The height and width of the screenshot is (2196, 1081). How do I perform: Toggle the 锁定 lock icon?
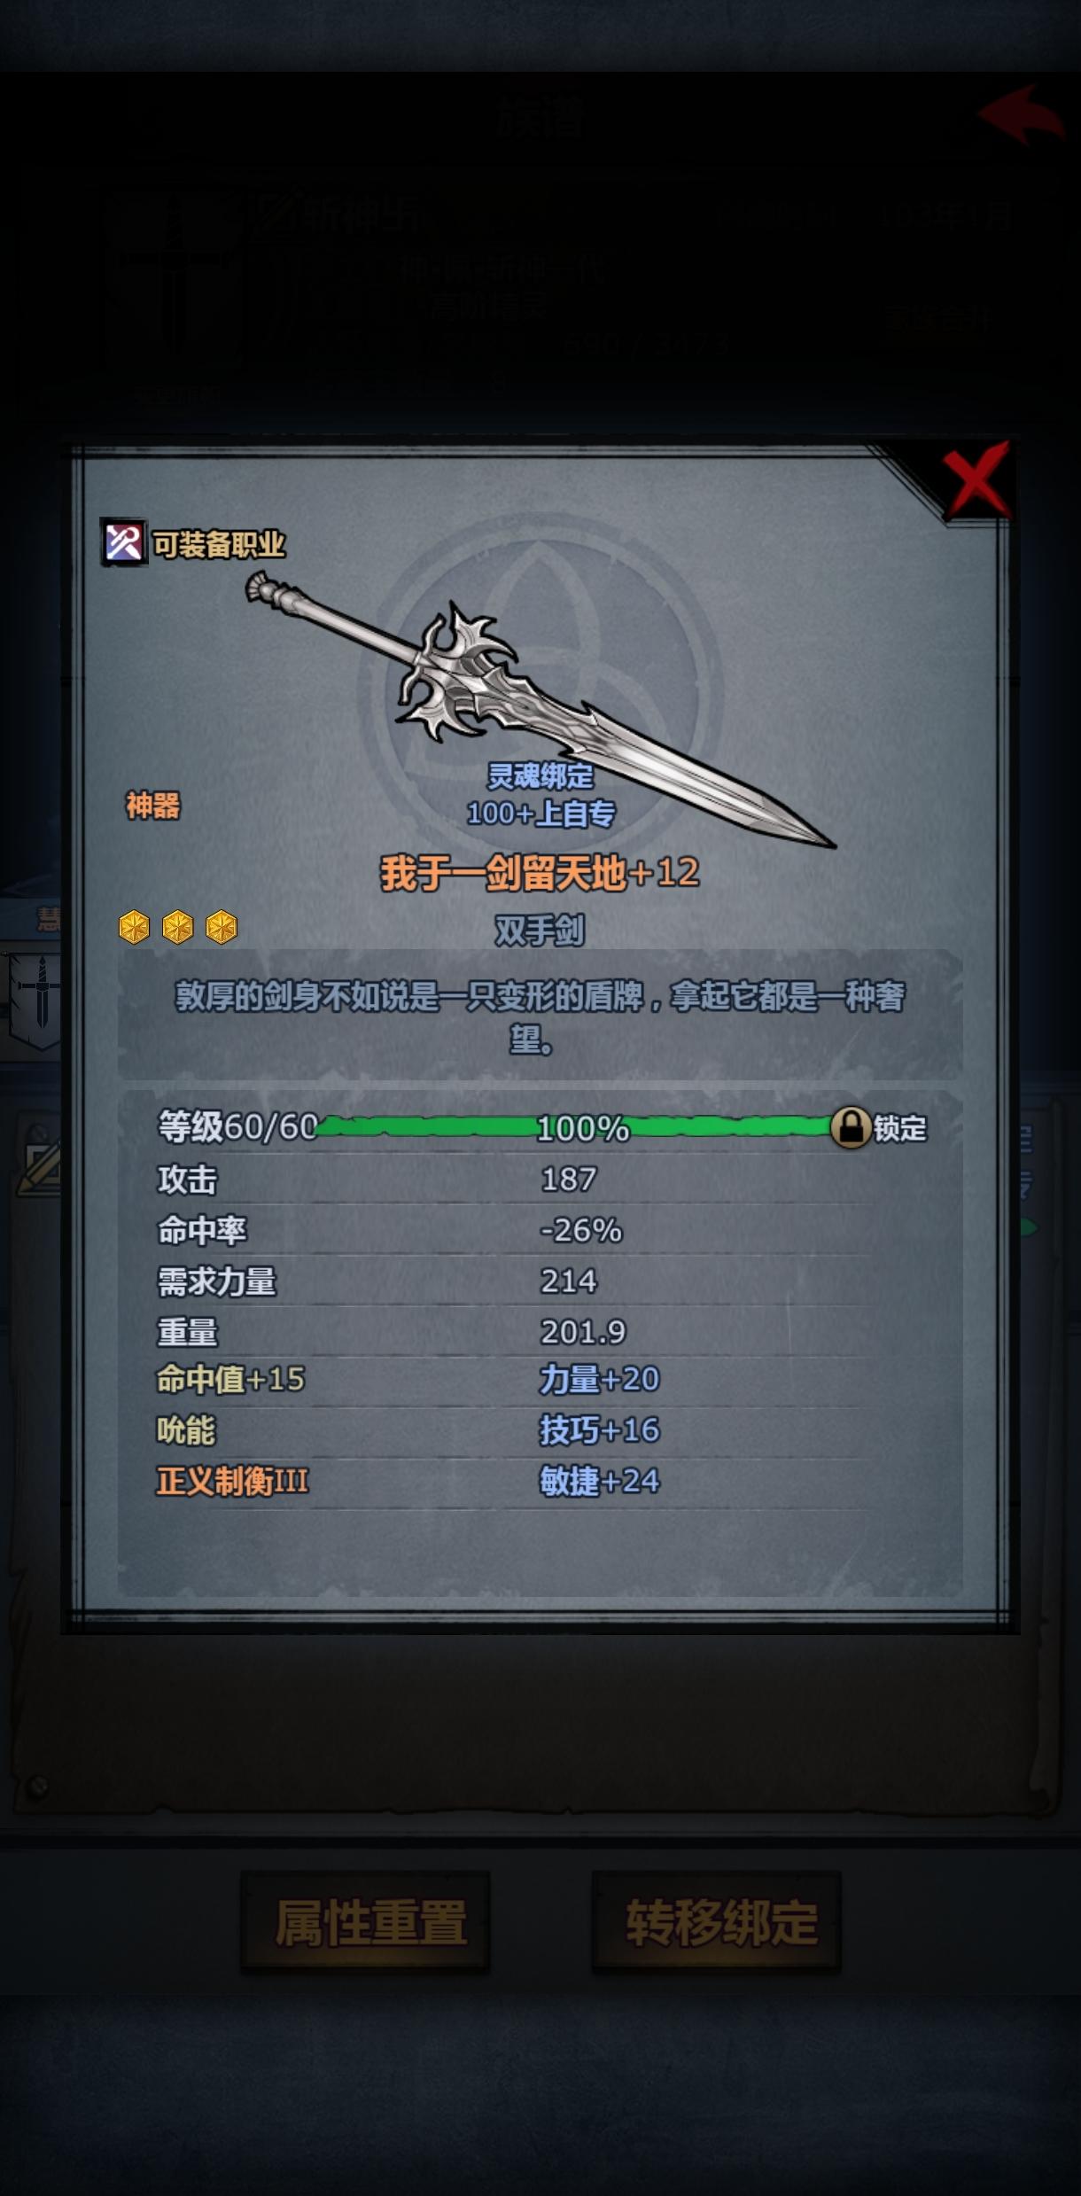(x=850, y=1128)
